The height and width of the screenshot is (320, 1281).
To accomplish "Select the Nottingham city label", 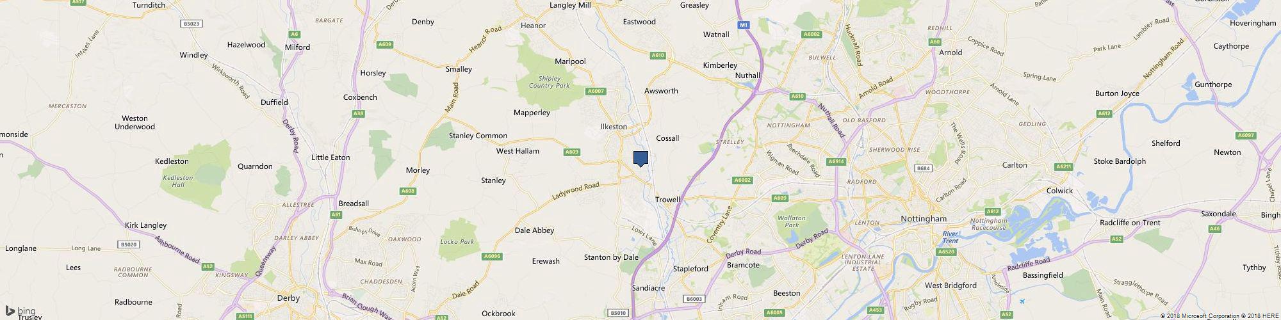I will pyautogui.click(x=924, y=219).
